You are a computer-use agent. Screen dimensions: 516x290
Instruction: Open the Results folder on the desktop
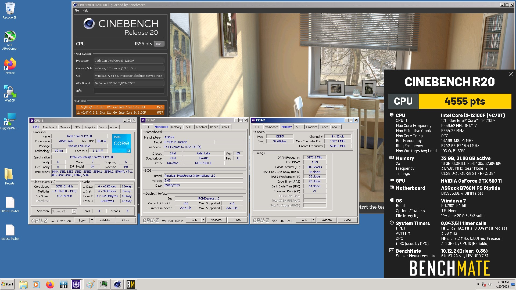[10, 176]
